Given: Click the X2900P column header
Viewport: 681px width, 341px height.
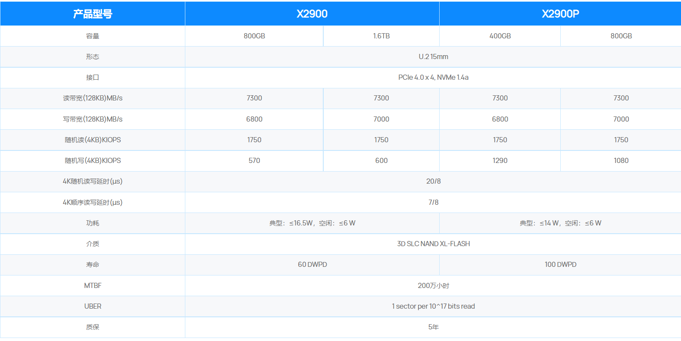Looking at the screenshot, I should click(560, 14).
